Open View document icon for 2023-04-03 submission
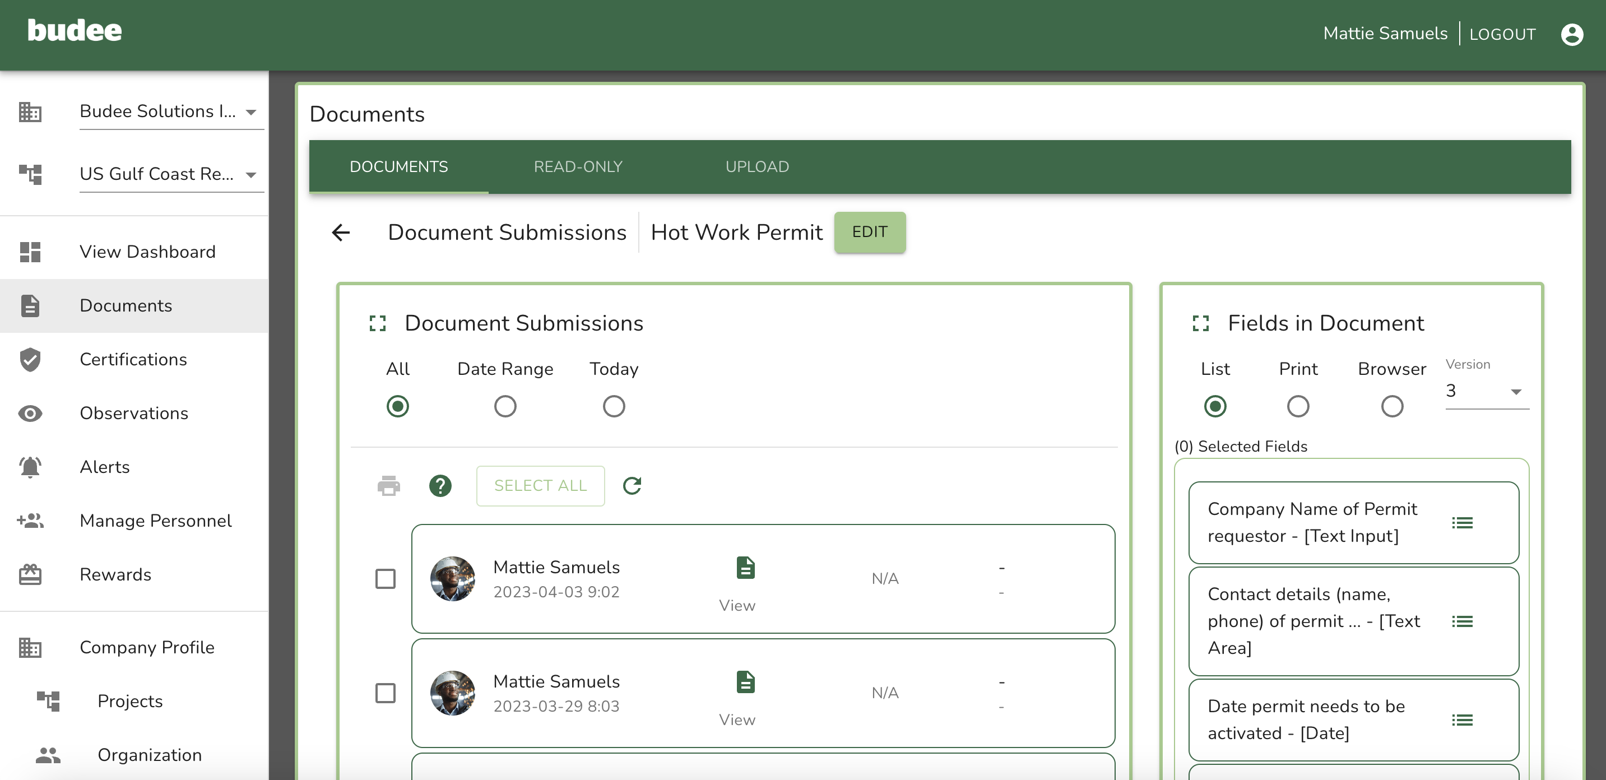 [x=745, y=568]
